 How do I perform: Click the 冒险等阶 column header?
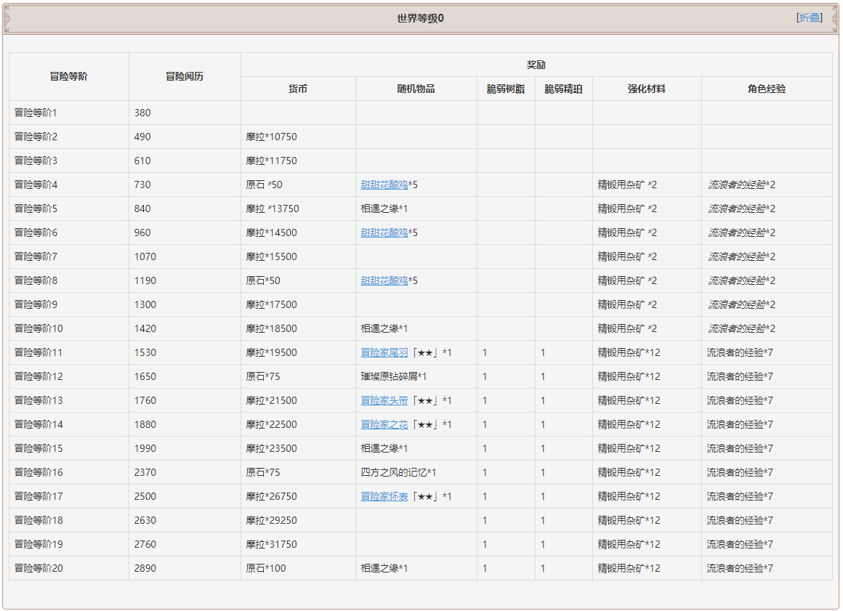click(x=69, y=76)
